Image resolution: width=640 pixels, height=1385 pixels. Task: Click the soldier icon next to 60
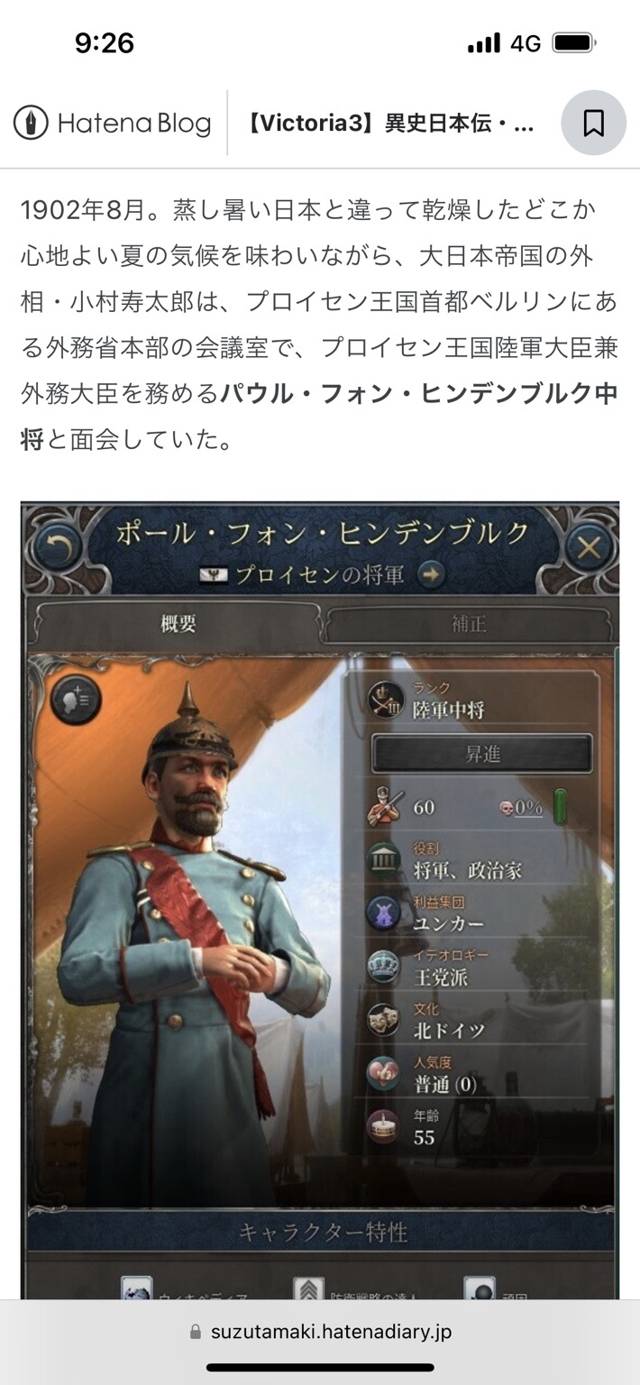(x=385, y=806)
